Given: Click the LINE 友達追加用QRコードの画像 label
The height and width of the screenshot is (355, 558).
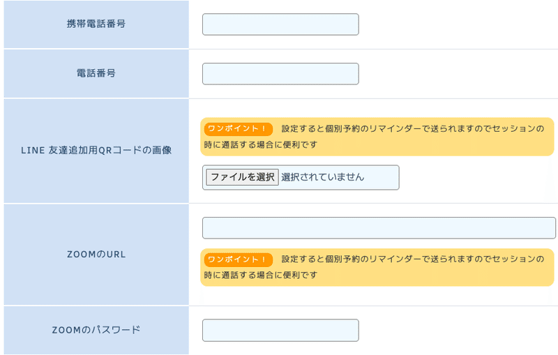Looking at the screenshot, I should click(x=96, y=151).
